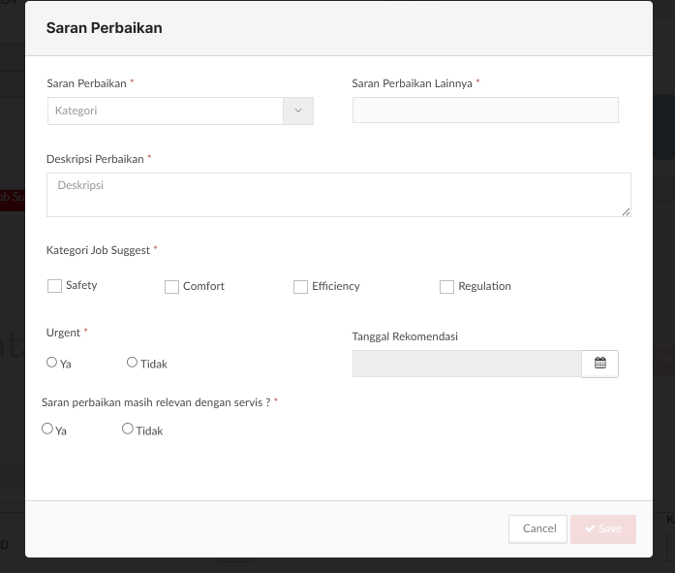Image resolution: width=675 pixels, height=573 pixels.
Task: Click the calendar icon beside Tanggal Rekomendasi
Action: pyautogui.click(x=599, y=364)
